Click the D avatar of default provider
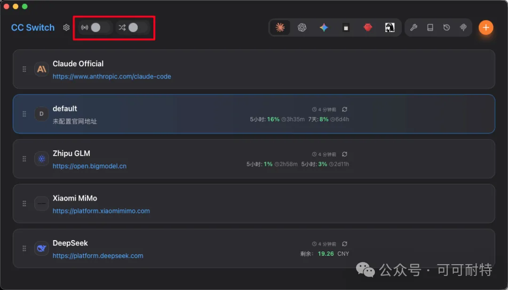The image size is (508, 290). click(x=41, y=114)
